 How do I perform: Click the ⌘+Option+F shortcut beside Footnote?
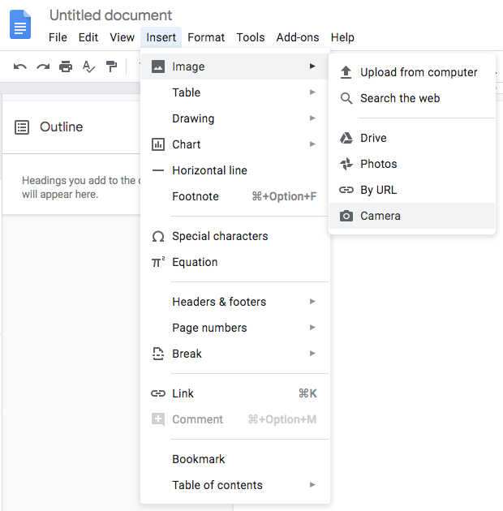click(x=284, y=196)
